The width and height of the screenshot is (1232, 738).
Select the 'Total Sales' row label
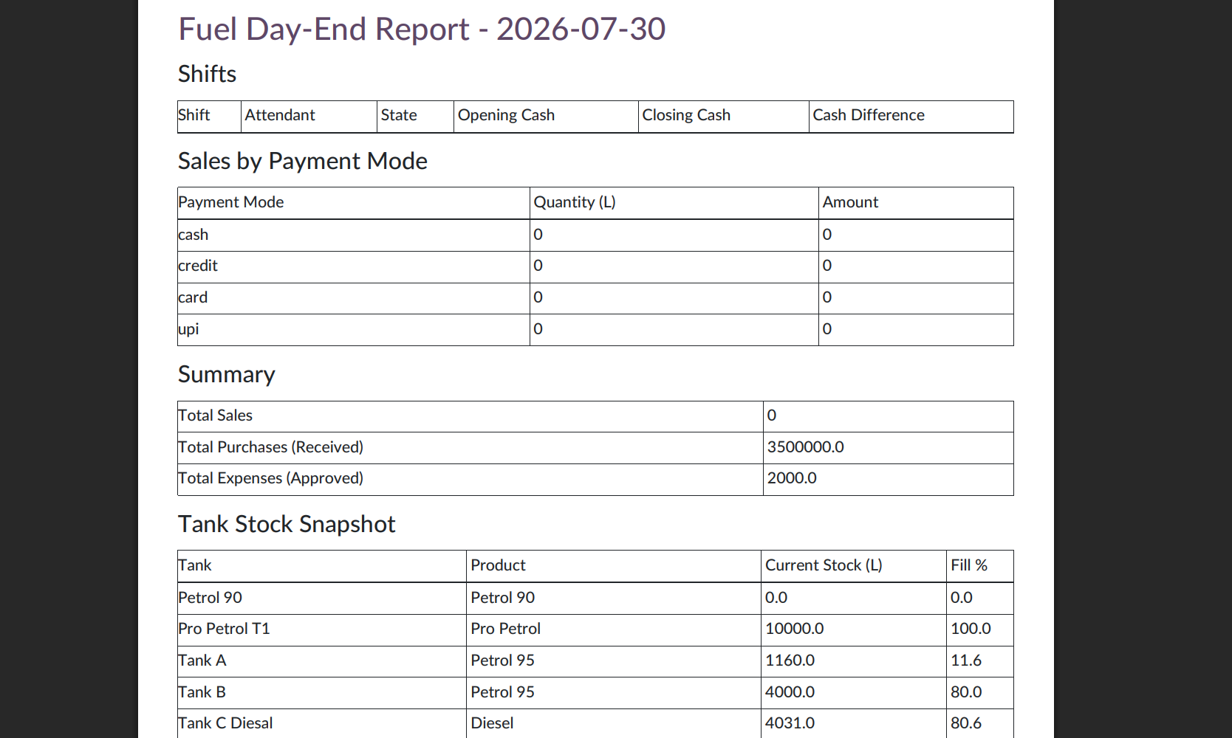pos(216,415)
